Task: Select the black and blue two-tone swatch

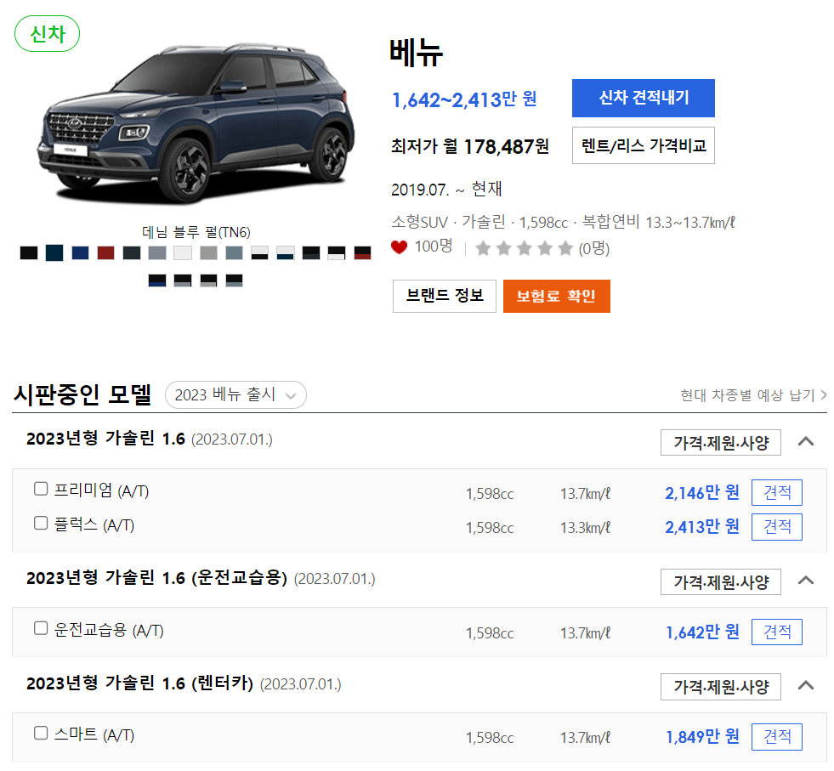Action: click(x=157, y=281)
